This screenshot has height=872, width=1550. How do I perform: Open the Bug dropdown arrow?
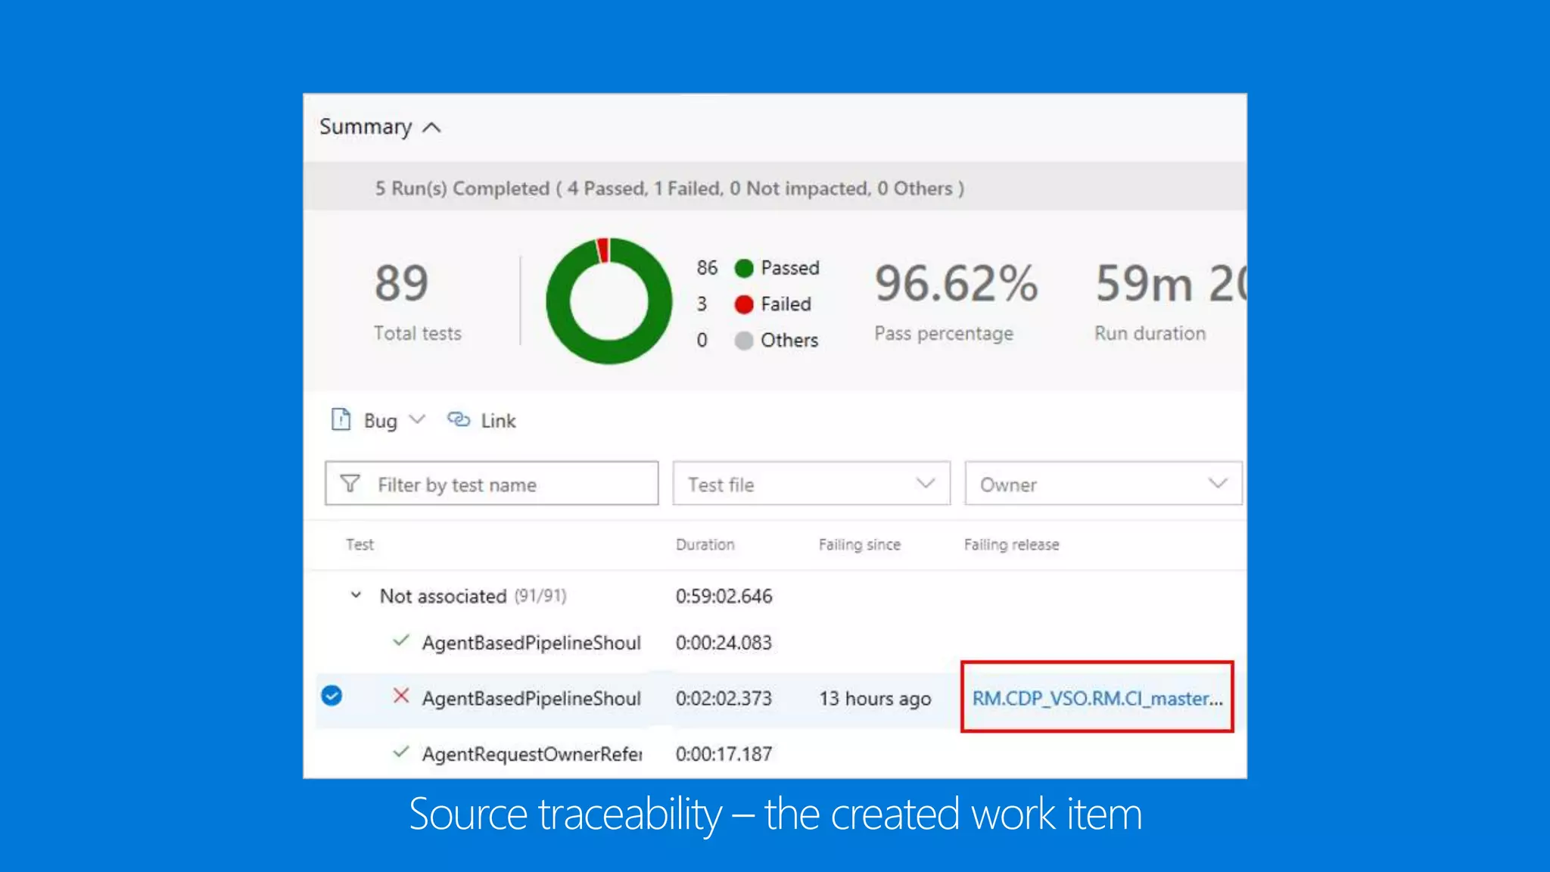tap(417, 419)
